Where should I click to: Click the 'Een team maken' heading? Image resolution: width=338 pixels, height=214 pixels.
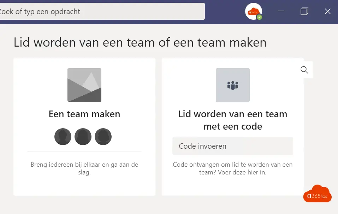84,114
